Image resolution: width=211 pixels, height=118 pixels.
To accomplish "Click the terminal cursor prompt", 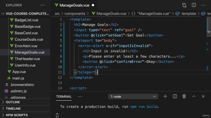I will pos(57,115).
